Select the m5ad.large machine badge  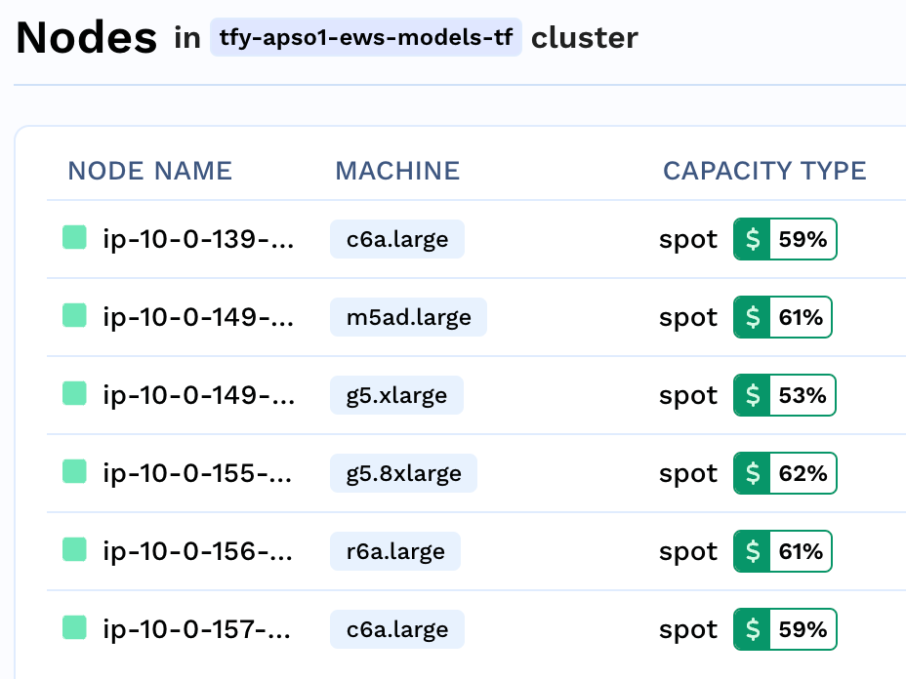click(408, 317)
